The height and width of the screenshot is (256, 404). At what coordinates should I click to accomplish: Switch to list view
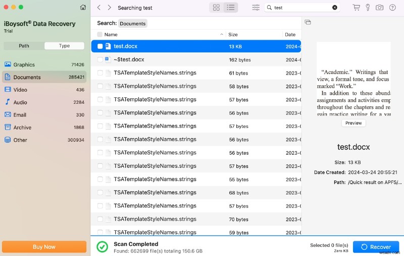(x=231, y=8)
